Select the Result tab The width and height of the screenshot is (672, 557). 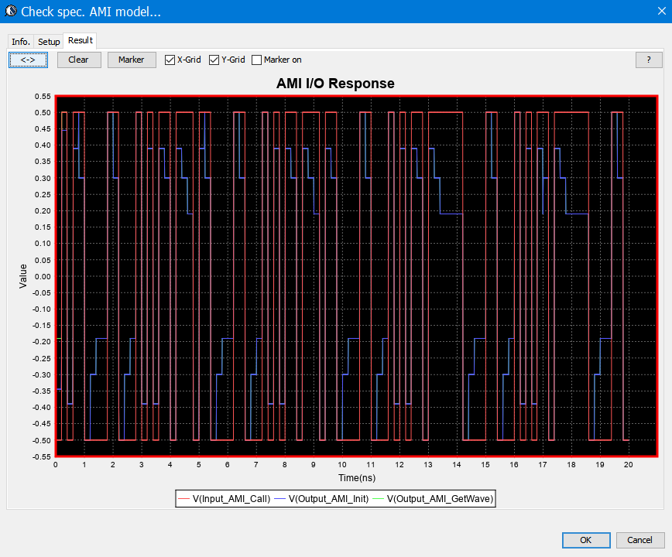click(80, 40)
